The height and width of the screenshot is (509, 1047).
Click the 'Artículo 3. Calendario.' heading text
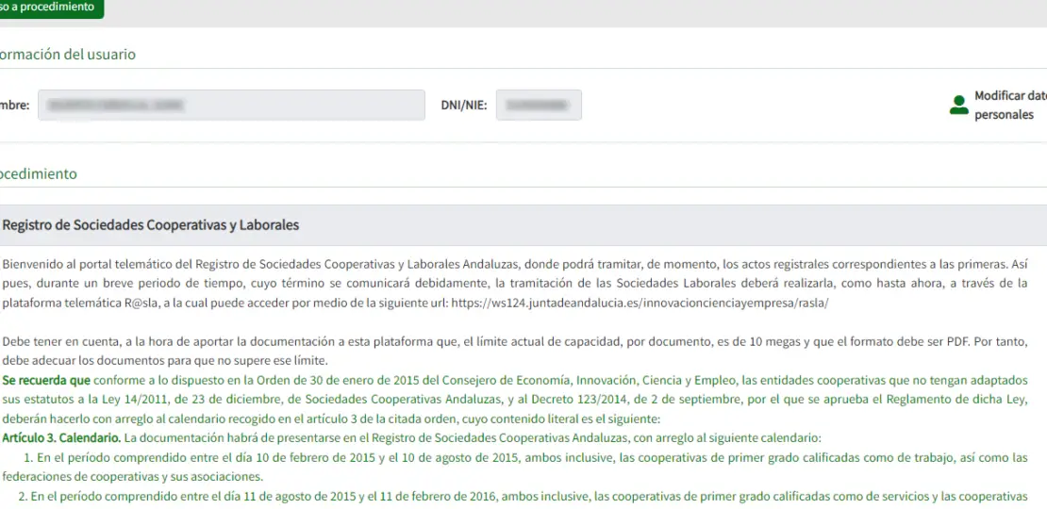tap(61, 439)
